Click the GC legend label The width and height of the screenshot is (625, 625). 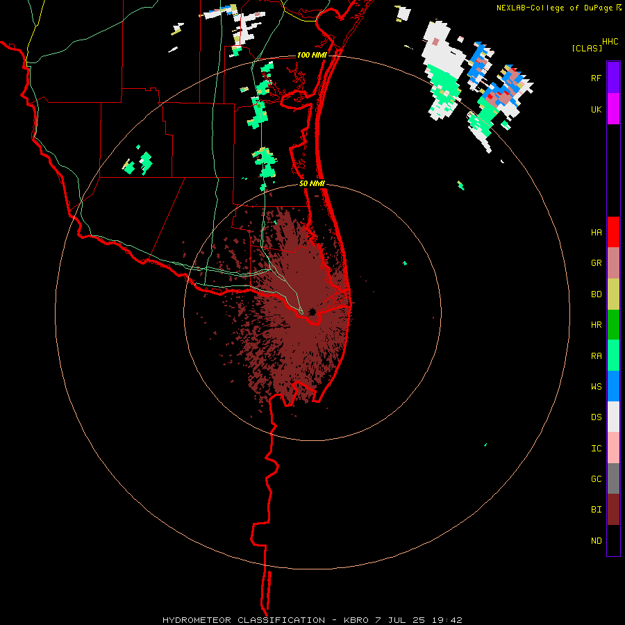596,479
